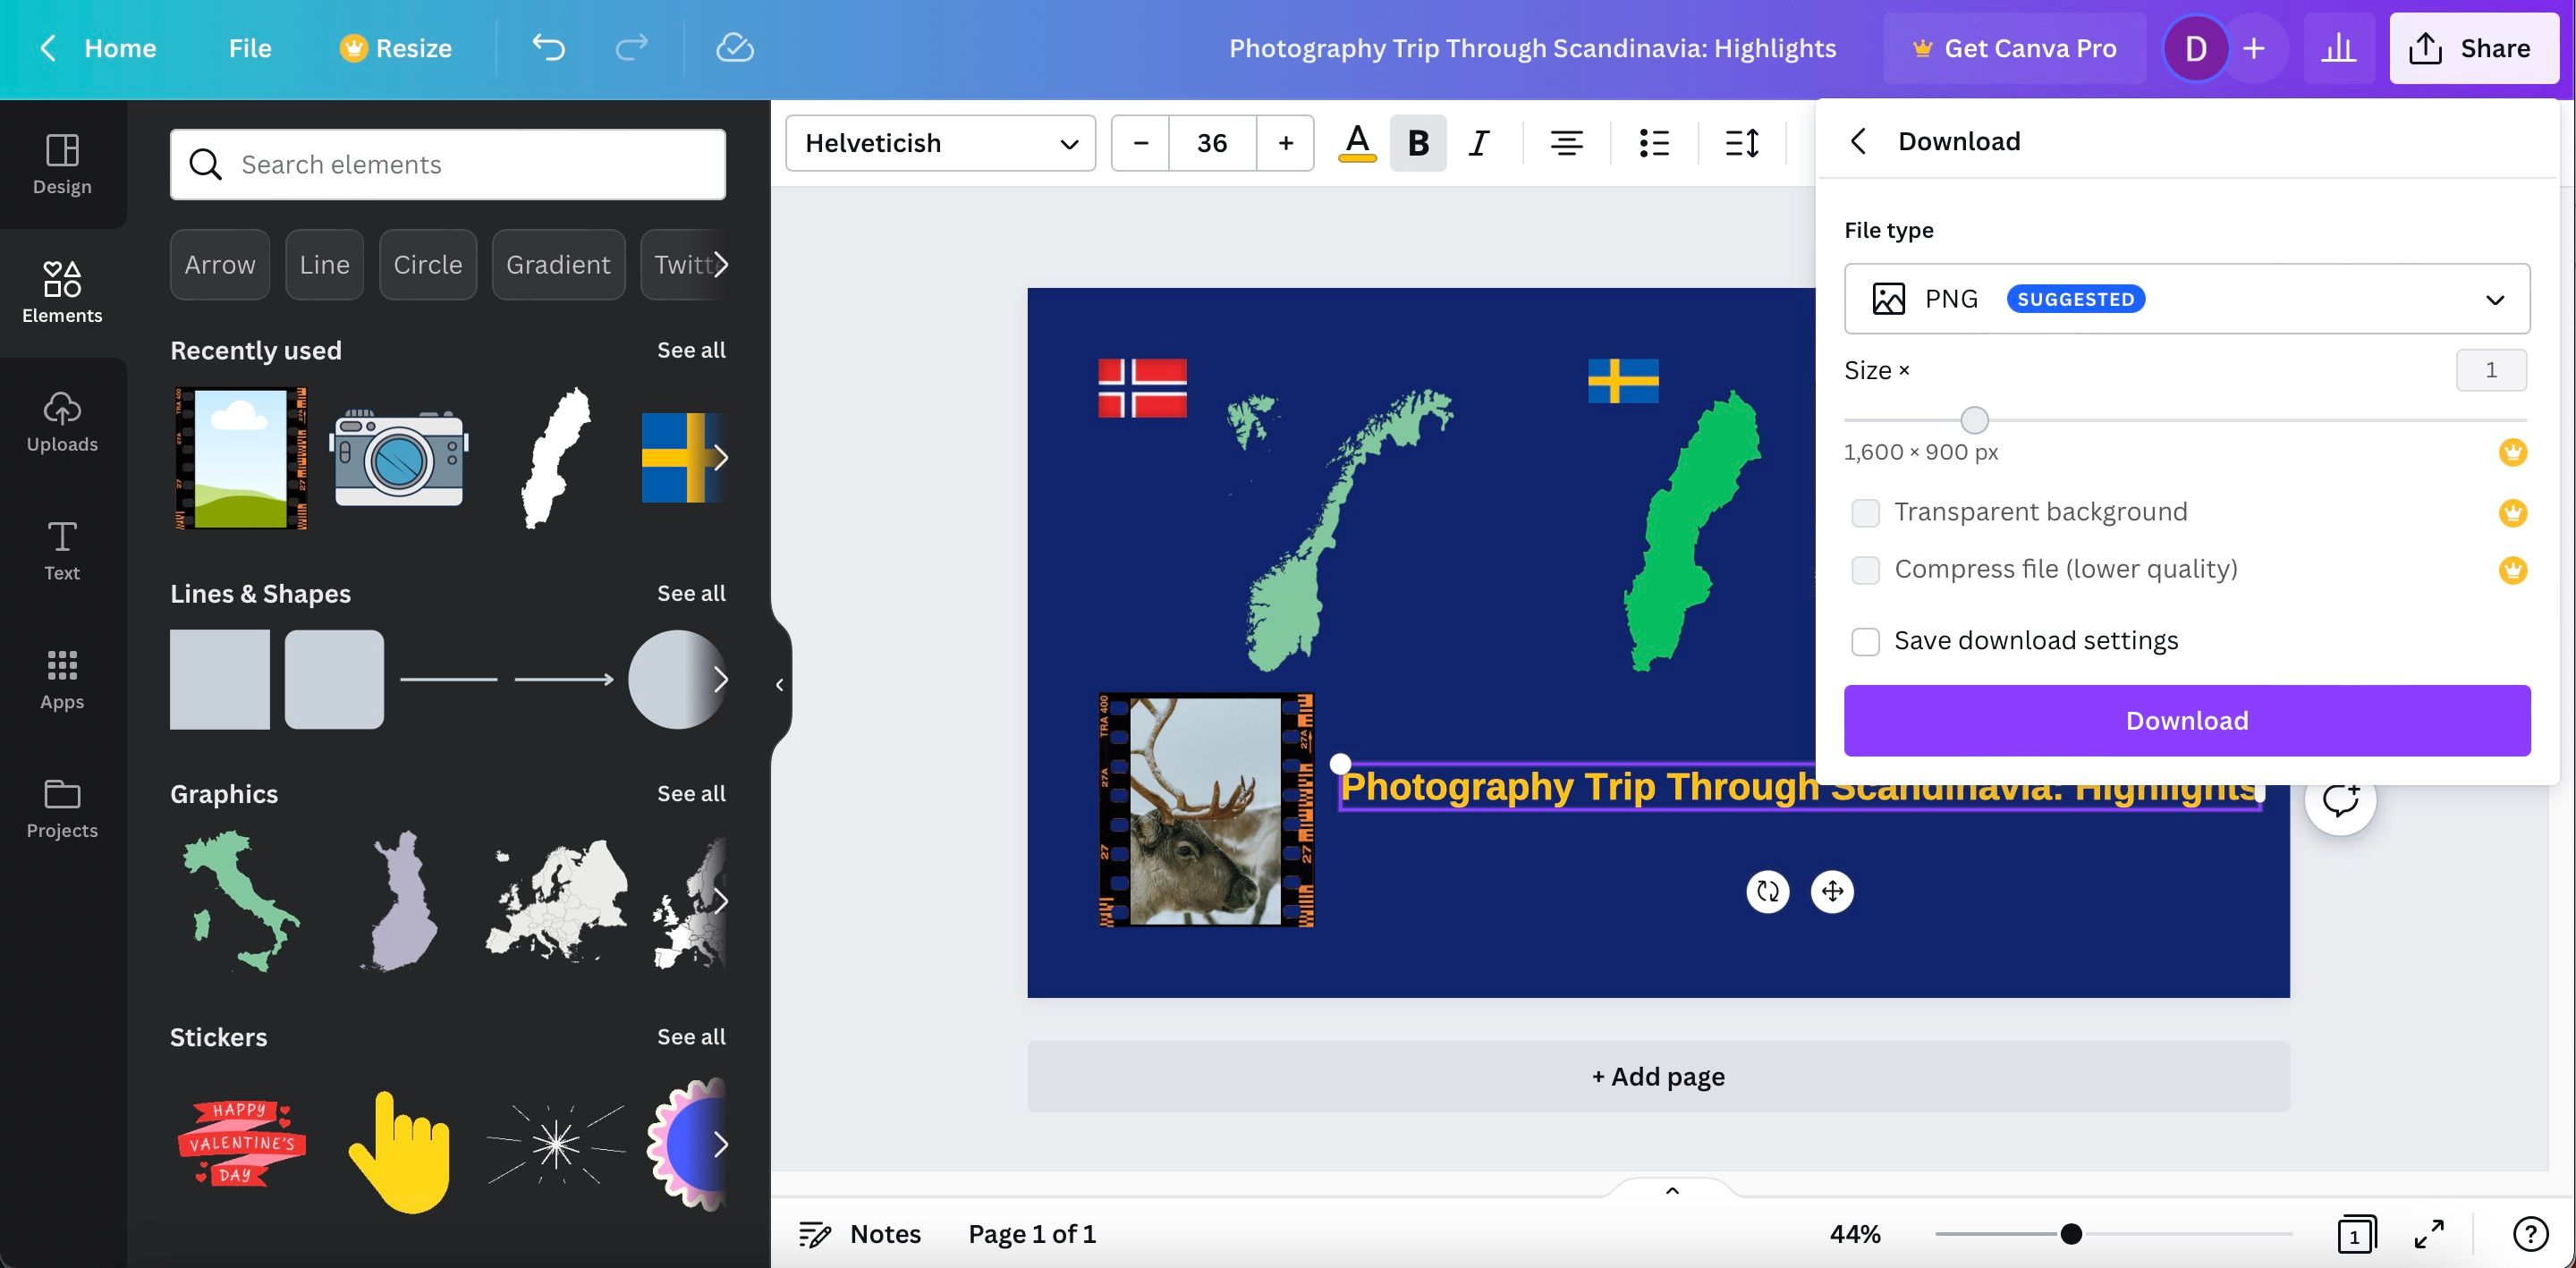Click the undo arrow icon
This screenshot has width=2576, height=1268.
548,48
